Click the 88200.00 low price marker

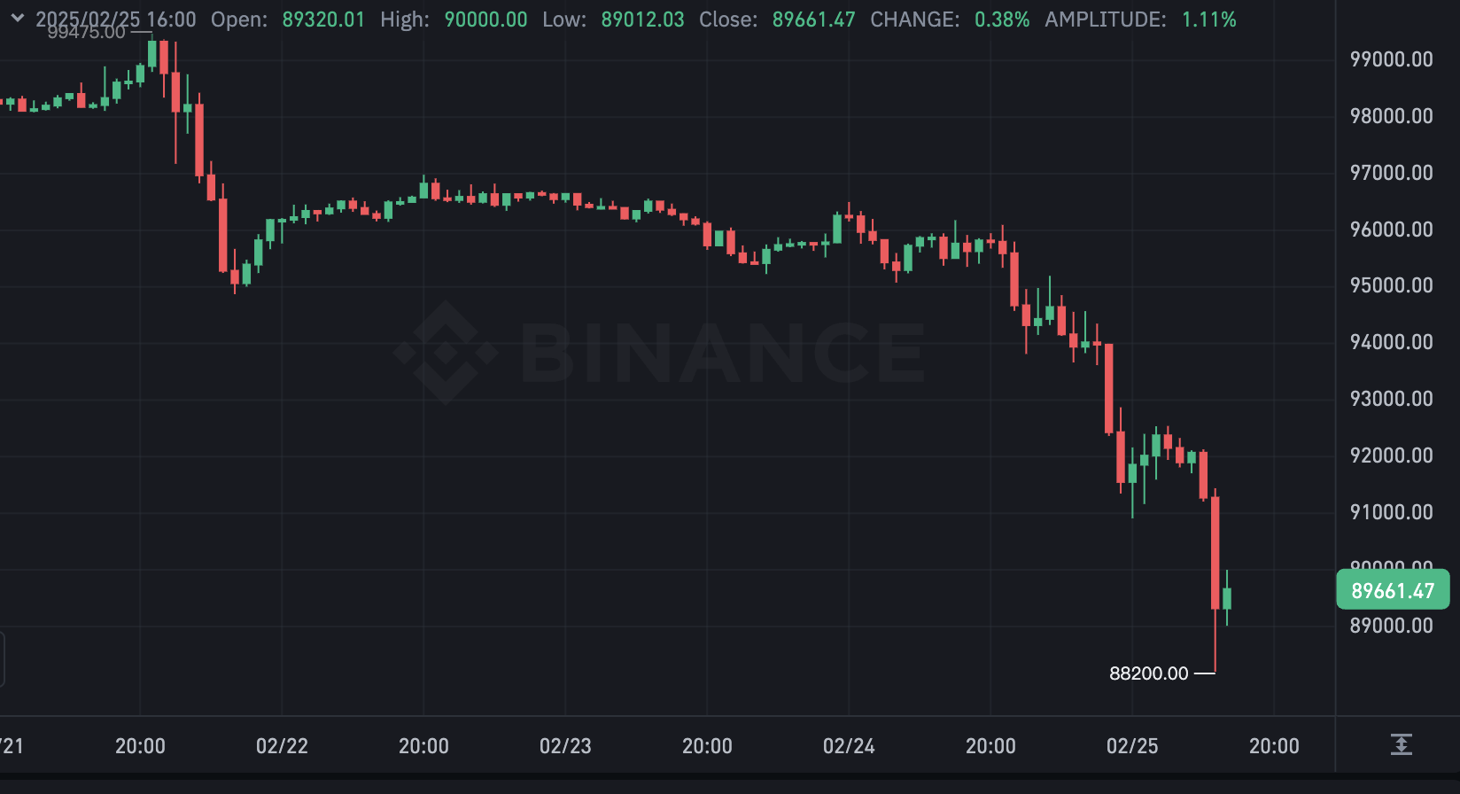coord(1149,673)
